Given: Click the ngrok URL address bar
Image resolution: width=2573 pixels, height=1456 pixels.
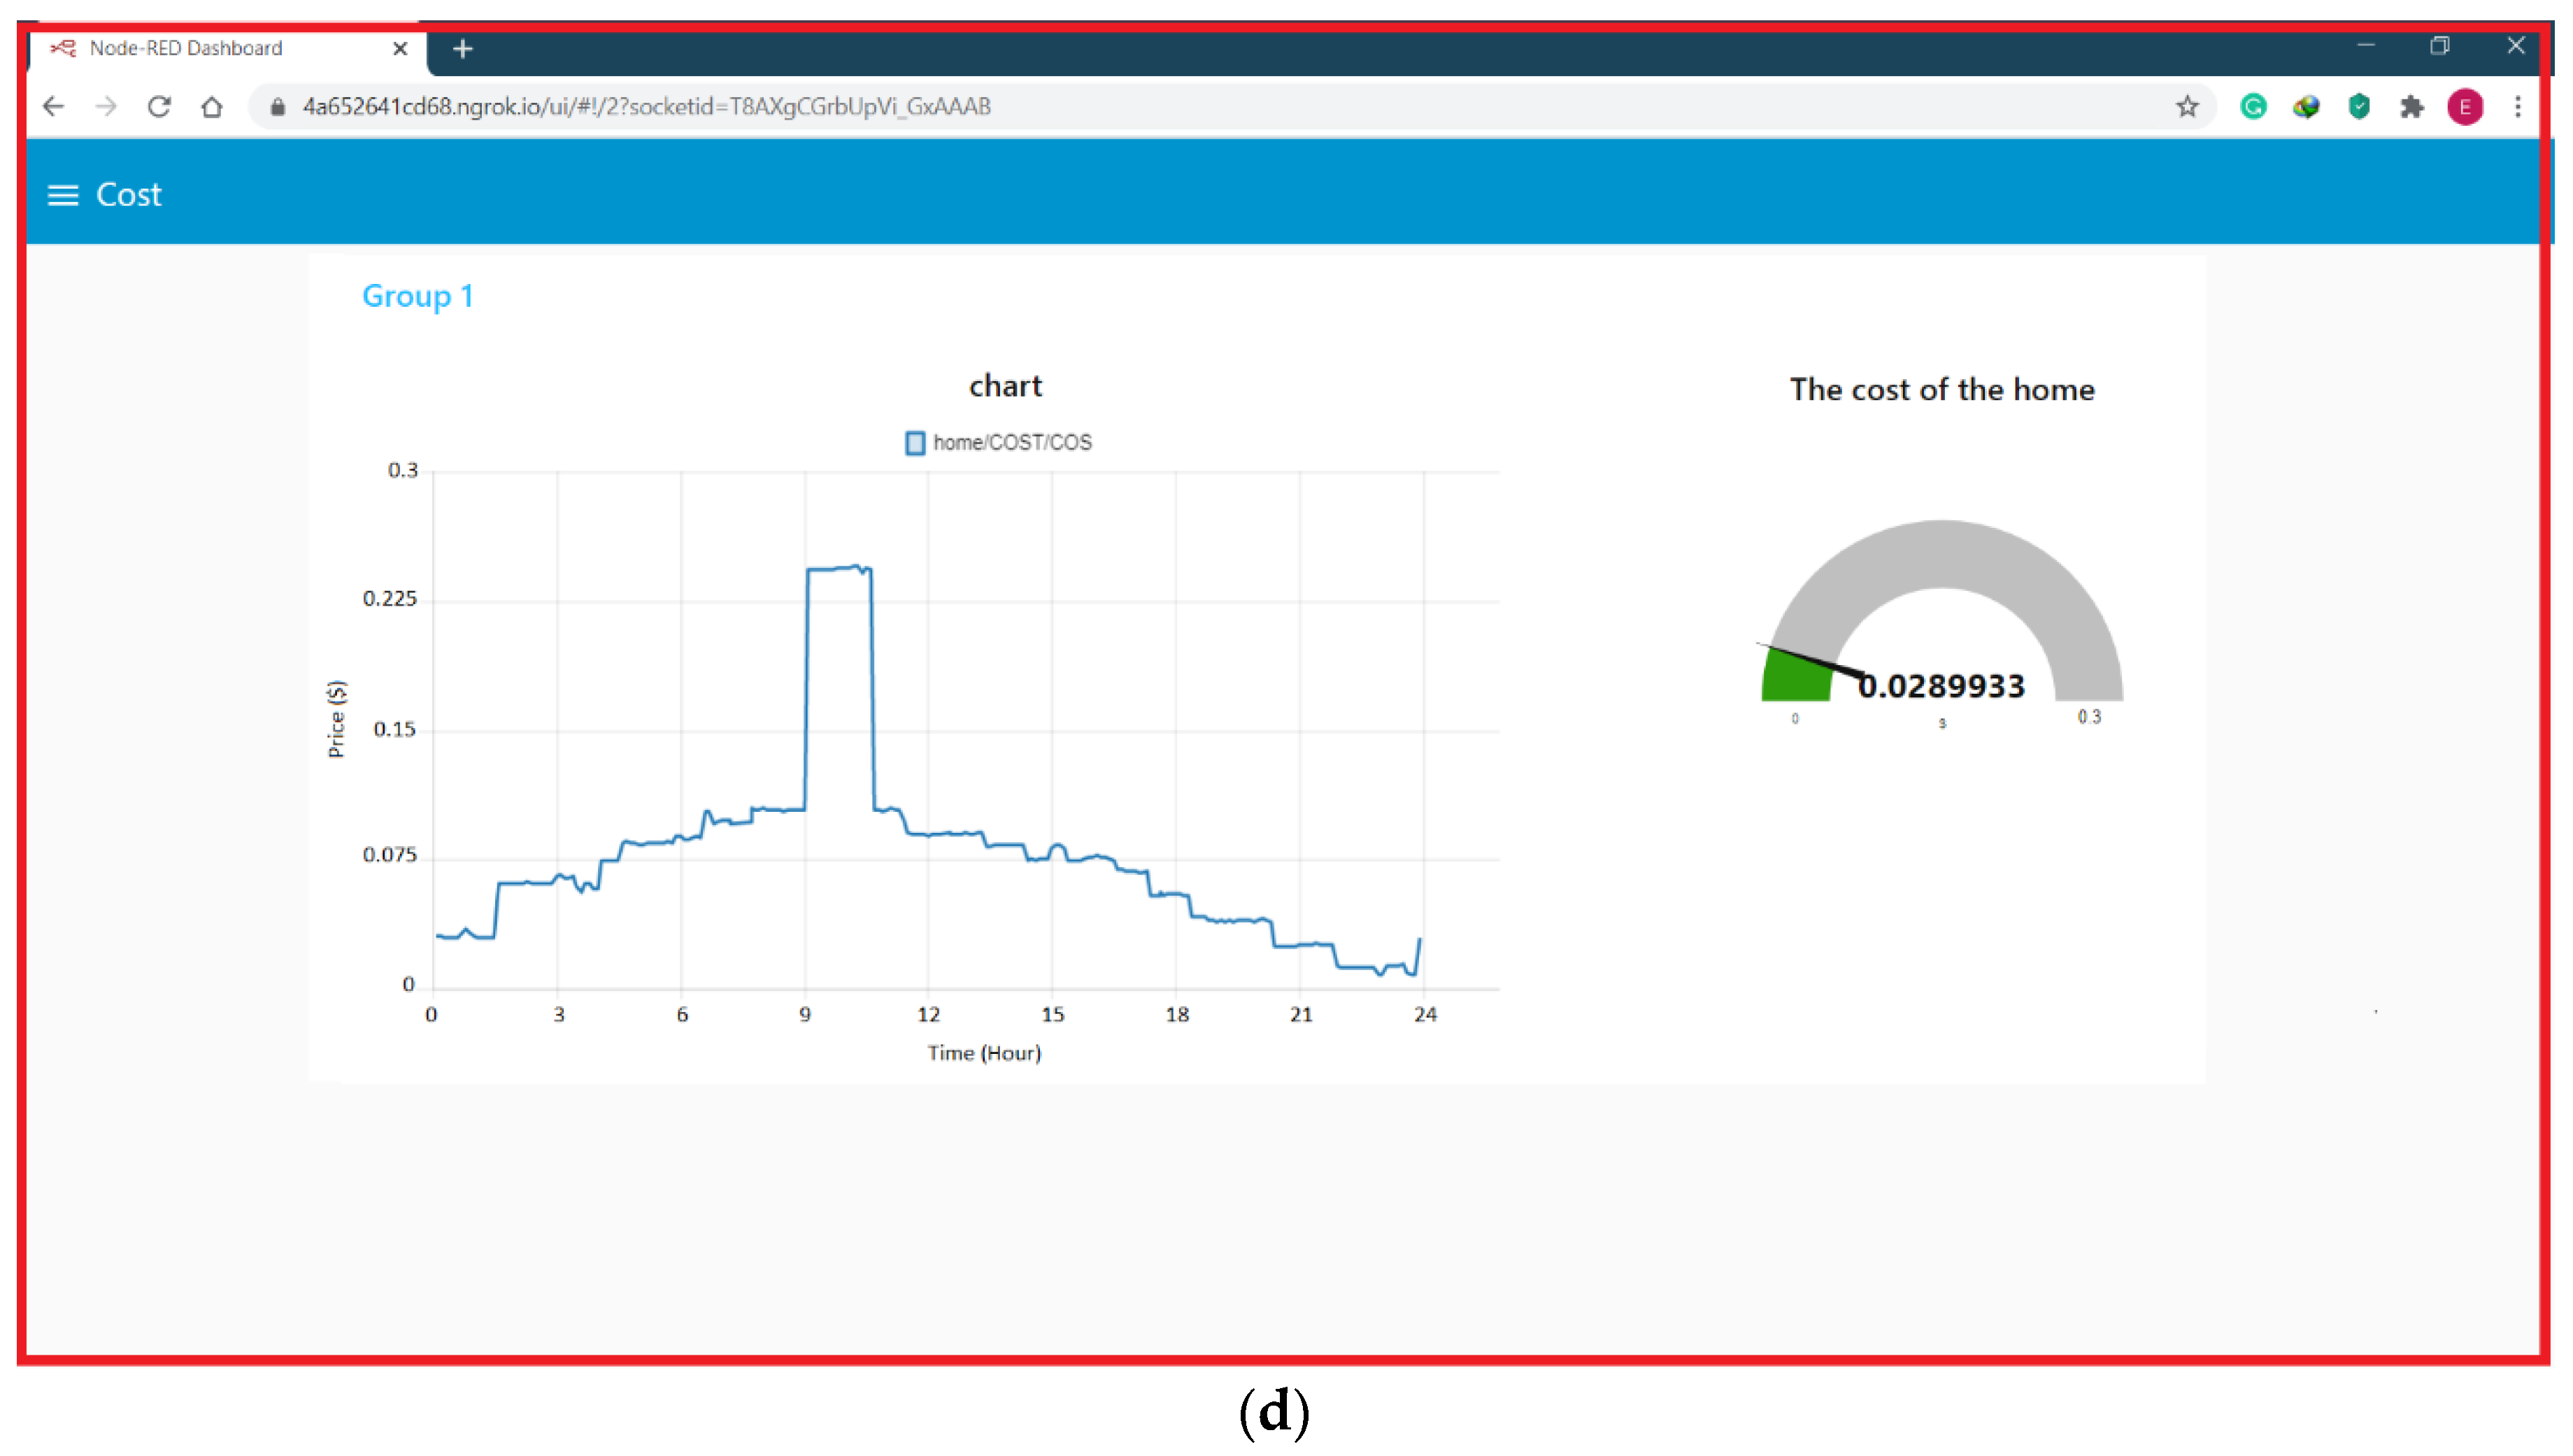Looking at the screenshot, I should (646, 106).
